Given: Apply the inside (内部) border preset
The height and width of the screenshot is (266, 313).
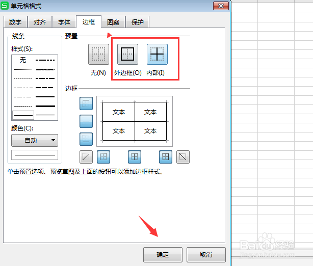Looking at the screenshot, I should coord(157,55).
